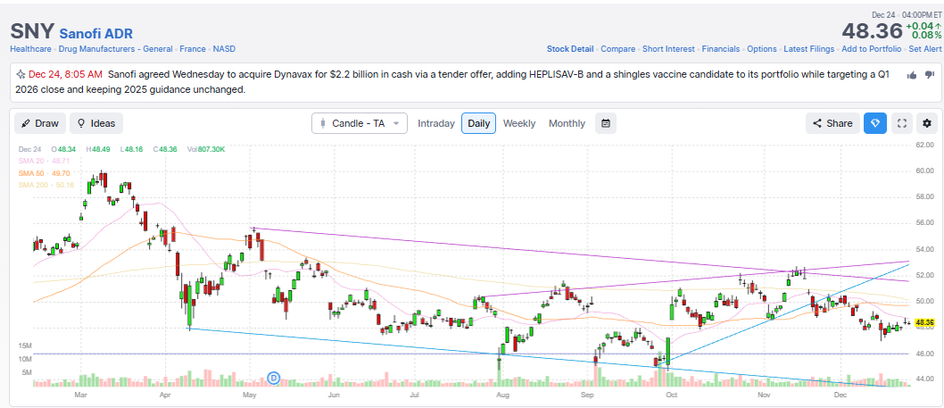Screen dimensions: 944x408
Task: Click the Healthcare sector link
Action: click(x=30, y=49)
